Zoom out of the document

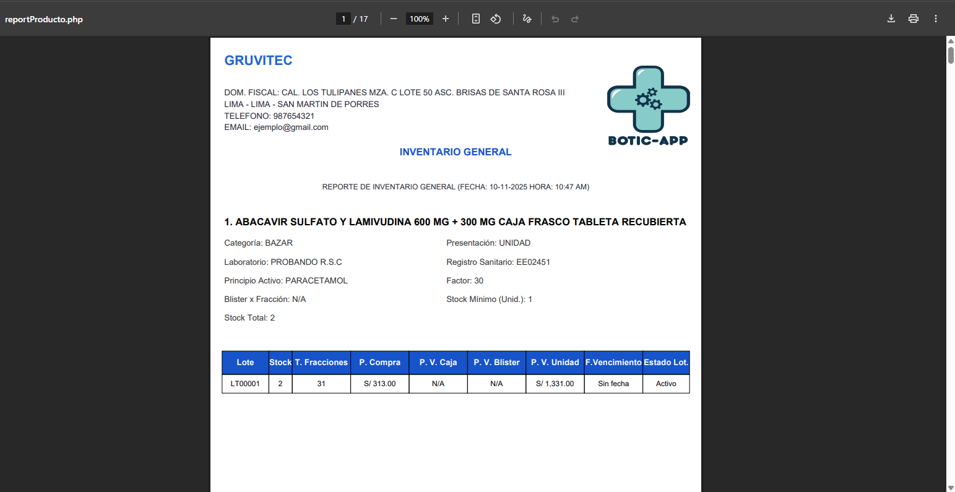pos(393,19)
